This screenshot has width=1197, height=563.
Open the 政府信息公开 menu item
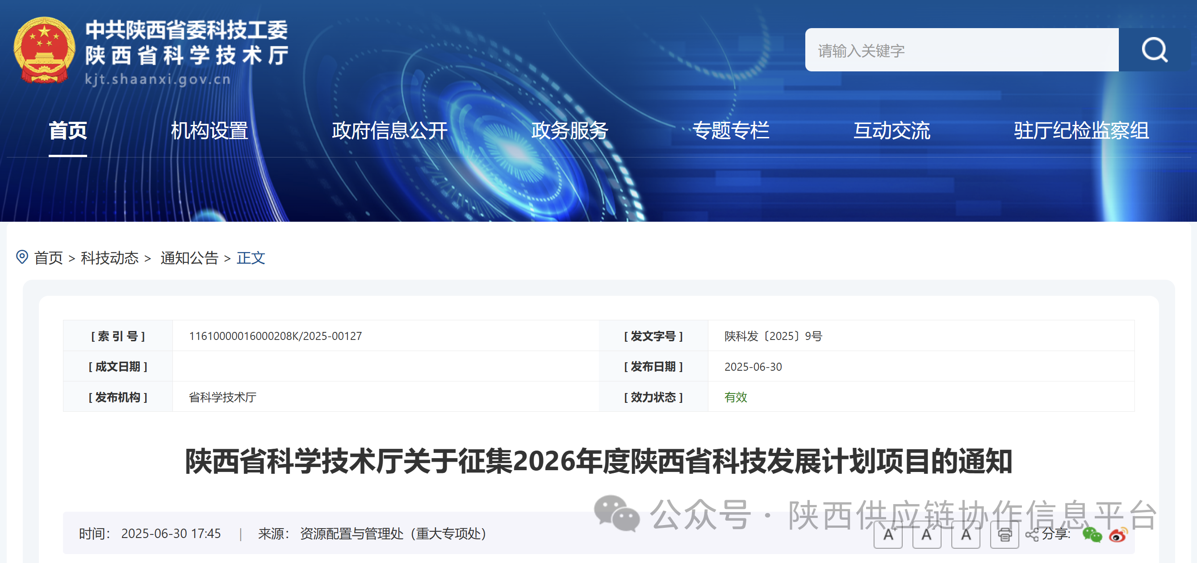(x=389, y=130)
